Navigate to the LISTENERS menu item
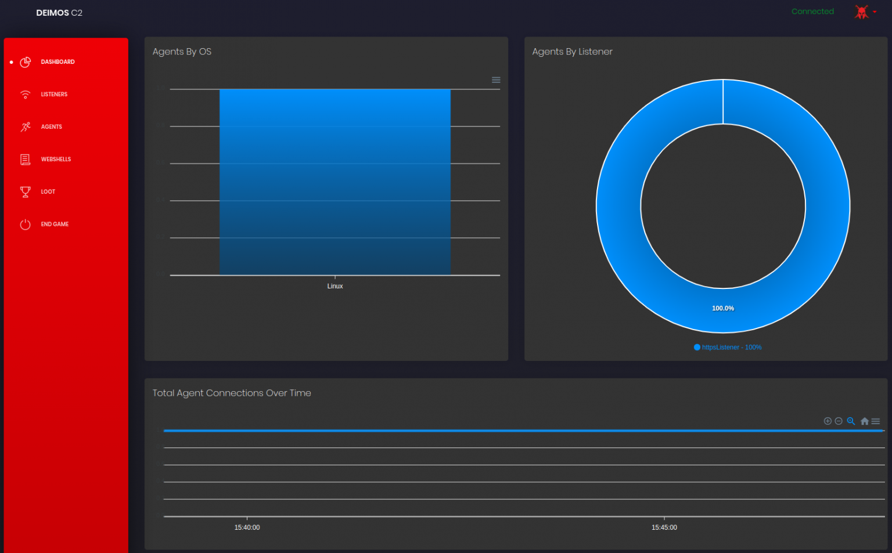 [x=54, y=94]
